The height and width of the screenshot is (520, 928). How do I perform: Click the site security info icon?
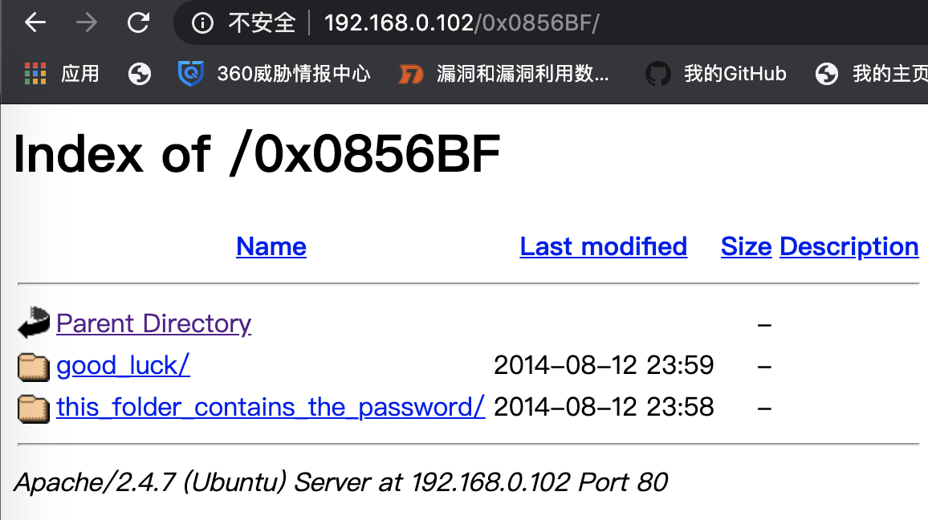202,23
